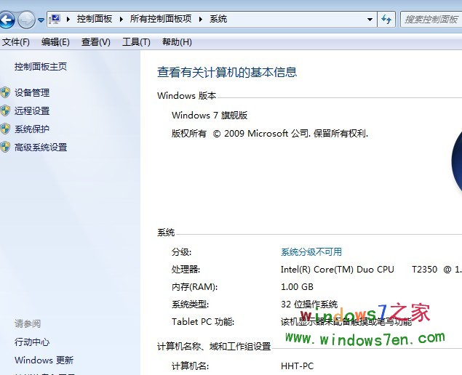Select the 1.00 GB memory value

click(297, 286)
